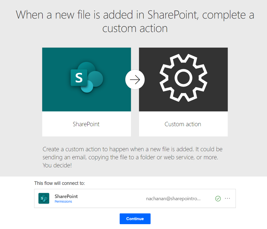Click the description line starting "Create a custom action"
The width and height of the screenshot is (267, 229).
(133, 149)
